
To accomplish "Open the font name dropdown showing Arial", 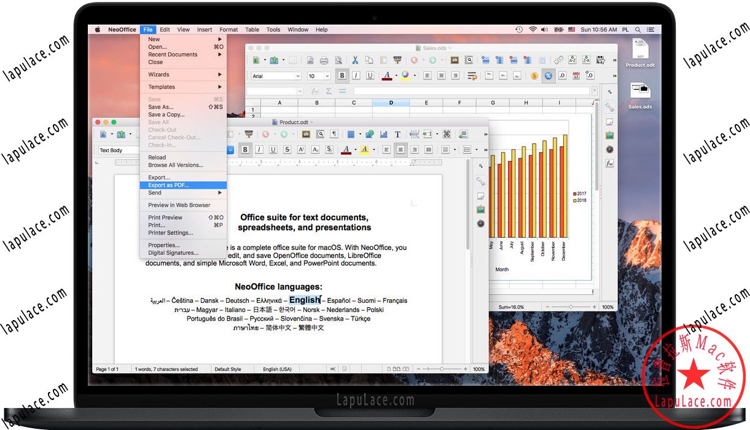I will pyautogui.click(x=276, y=76).
